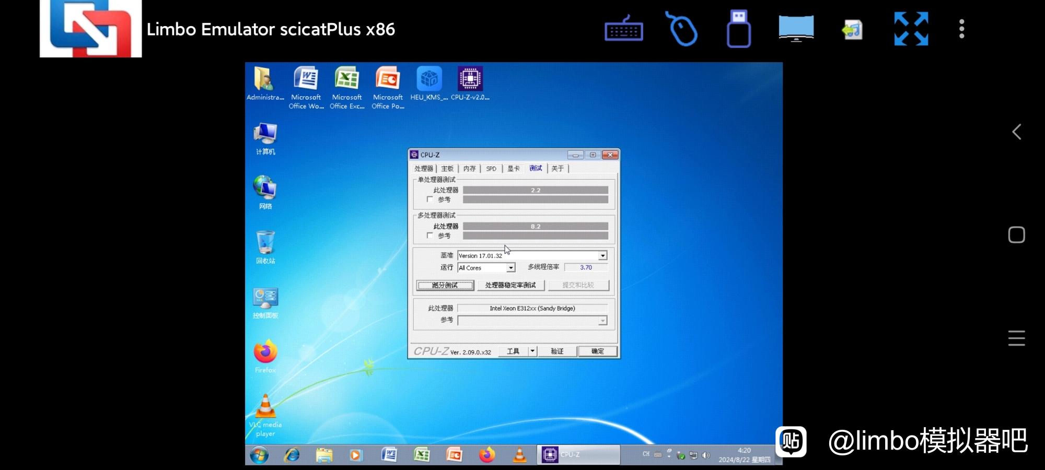Viewport: 1045px width, 470px height.
Task: Open the Firefox desktop icon
Action: 265,357
